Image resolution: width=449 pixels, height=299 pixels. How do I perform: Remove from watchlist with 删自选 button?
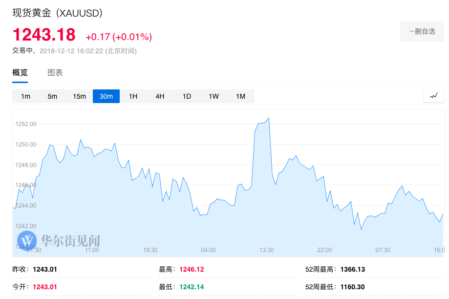click(x=422, y=31)
